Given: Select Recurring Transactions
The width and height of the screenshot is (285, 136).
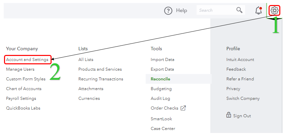Looking at the screenshot, I should [101, 79].
